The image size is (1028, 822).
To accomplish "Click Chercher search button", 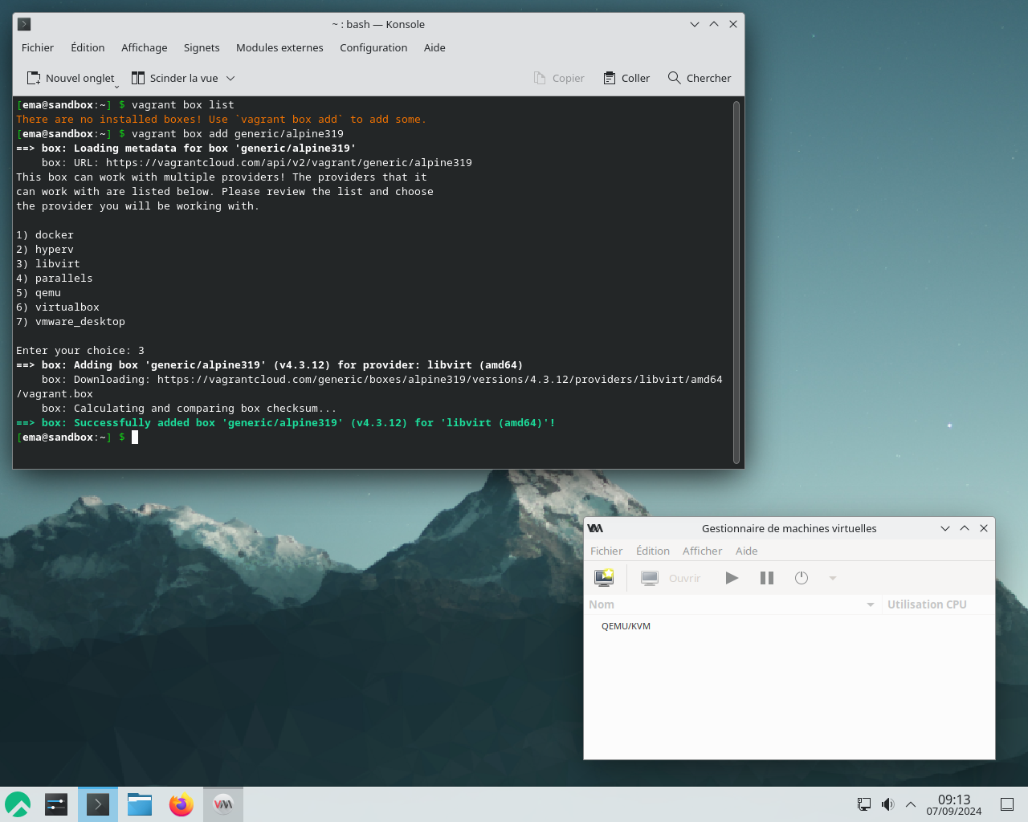I will tap(700, 78).
